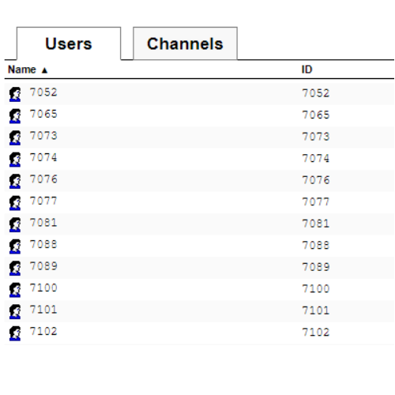Click the user icon for 7101

[x=15, y=311]
